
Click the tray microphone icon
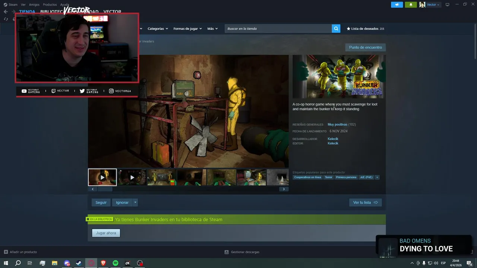click(424, 263)
